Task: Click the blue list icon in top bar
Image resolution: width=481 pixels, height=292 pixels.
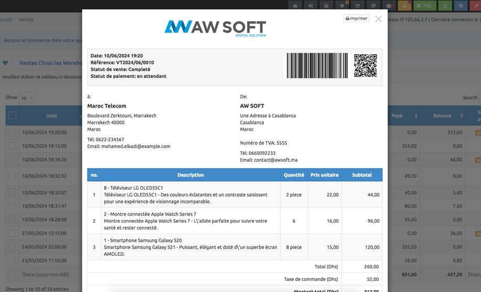Action: pyautogui.click(x=461, y=6)
